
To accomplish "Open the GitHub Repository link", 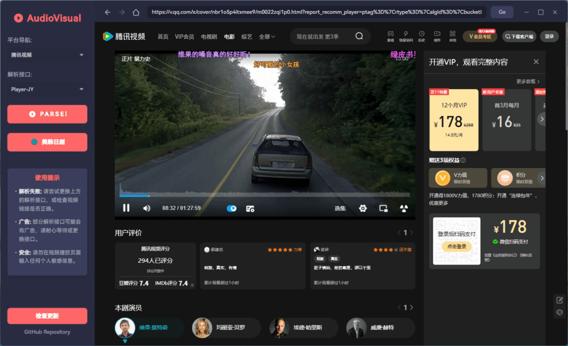I will coord(47,332).
